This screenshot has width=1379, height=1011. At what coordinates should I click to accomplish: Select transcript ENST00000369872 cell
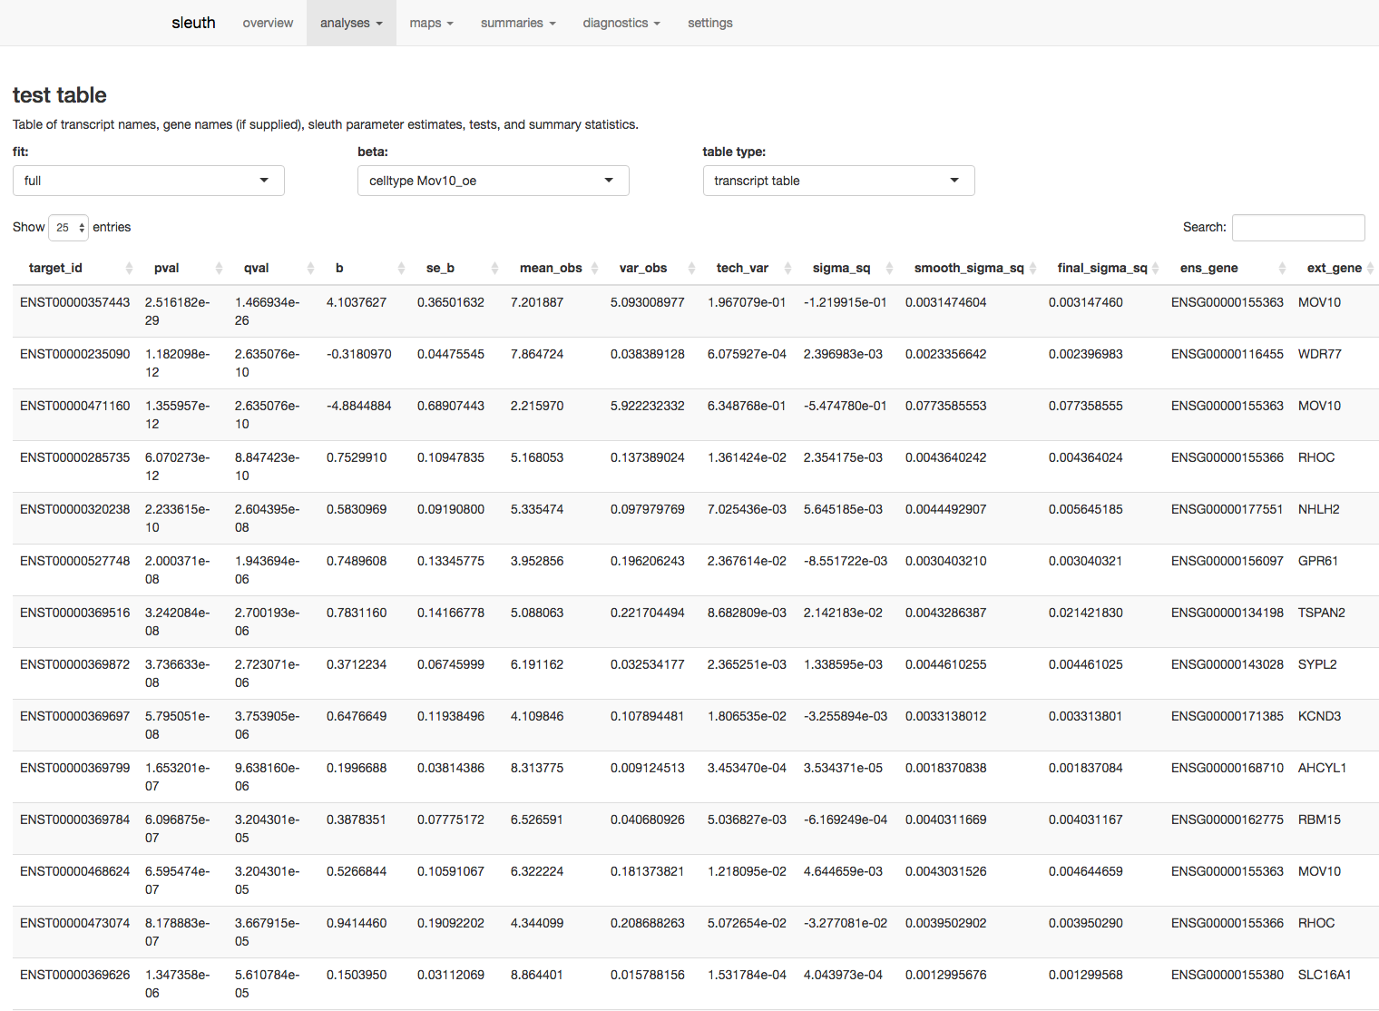pos(75,664)
